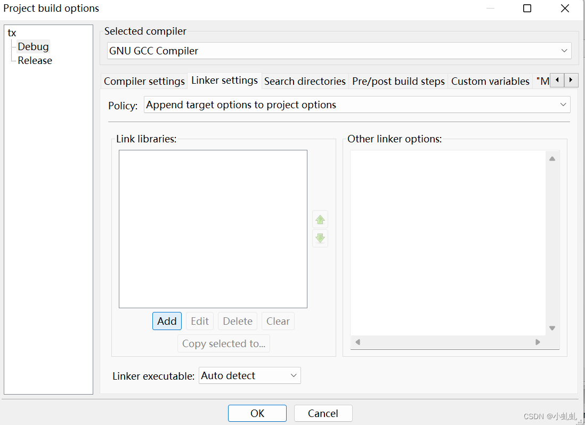Click the down arrow in linker options scrollbar

552,328
